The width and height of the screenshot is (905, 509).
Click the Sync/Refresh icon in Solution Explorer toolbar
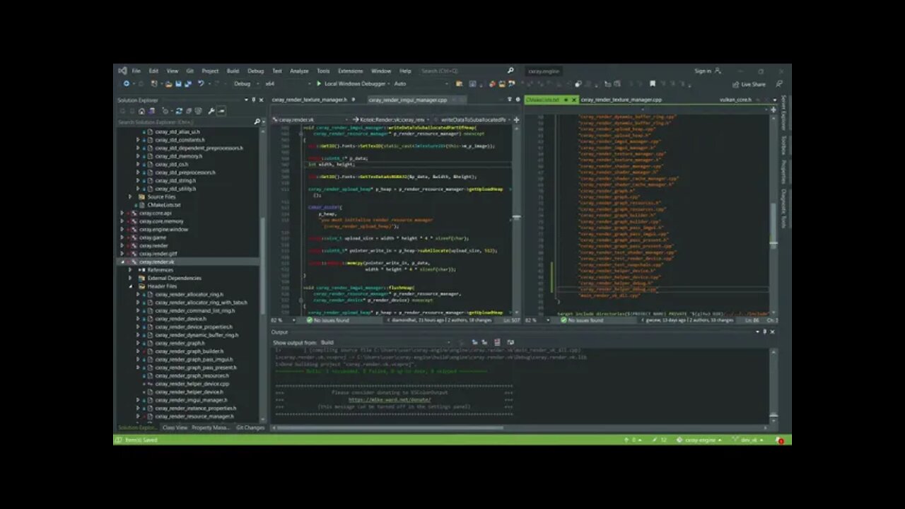pyautogui.click(x=179, y=111)
